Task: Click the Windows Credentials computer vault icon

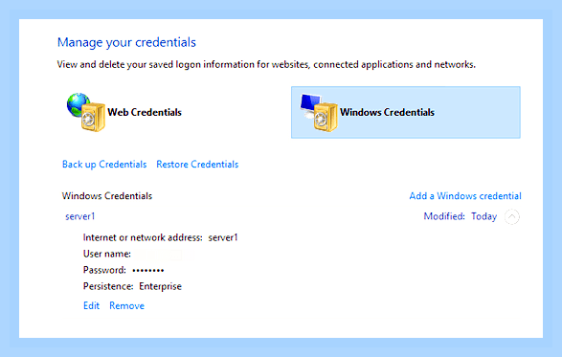Action: tap(319, 112)
